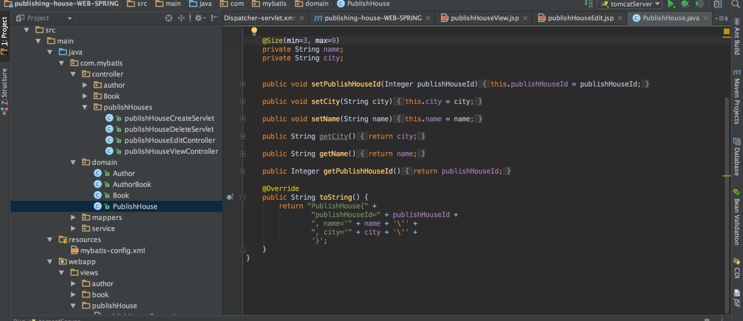
Task: Start debugging with the green bug icon
Action: [x=685, y=4]
